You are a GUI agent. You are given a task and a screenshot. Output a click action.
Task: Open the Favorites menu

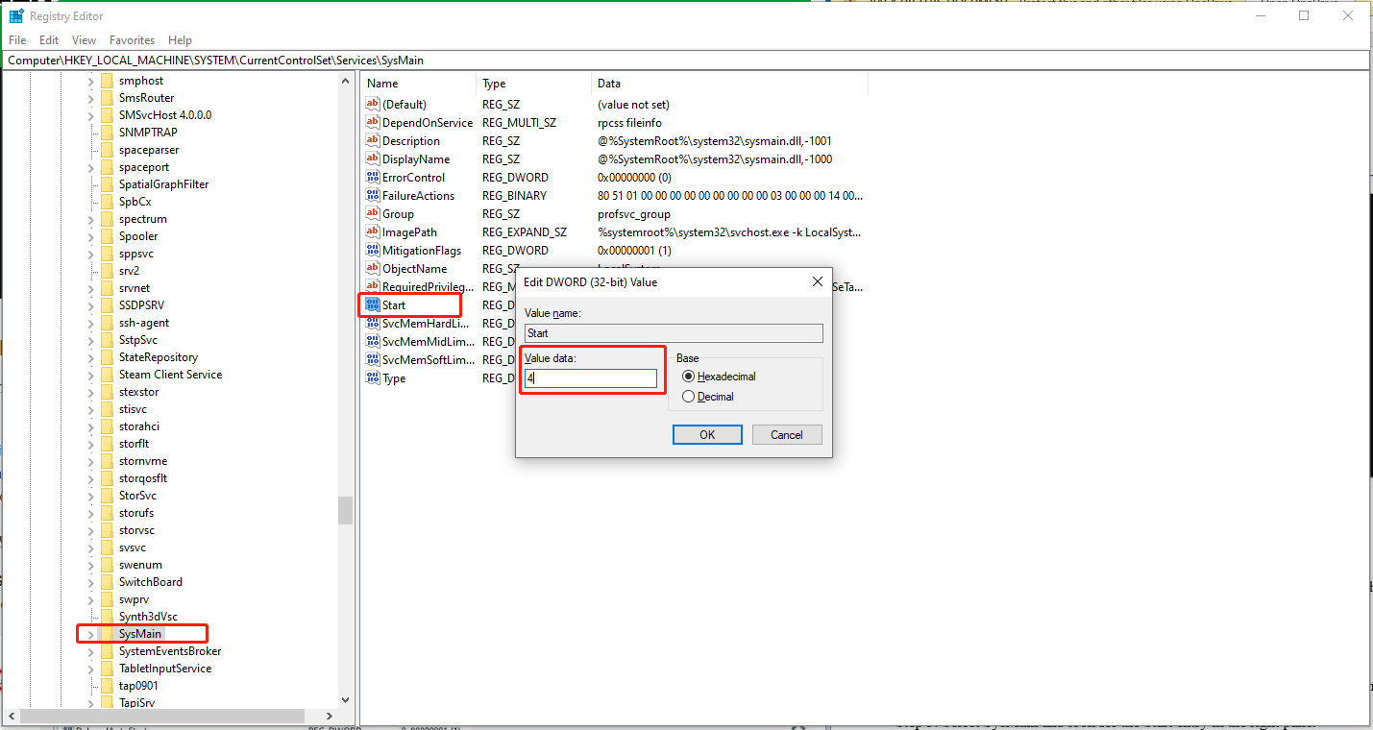coord(132,40)
